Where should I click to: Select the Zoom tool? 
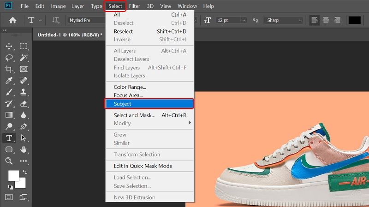pos(9,161)
